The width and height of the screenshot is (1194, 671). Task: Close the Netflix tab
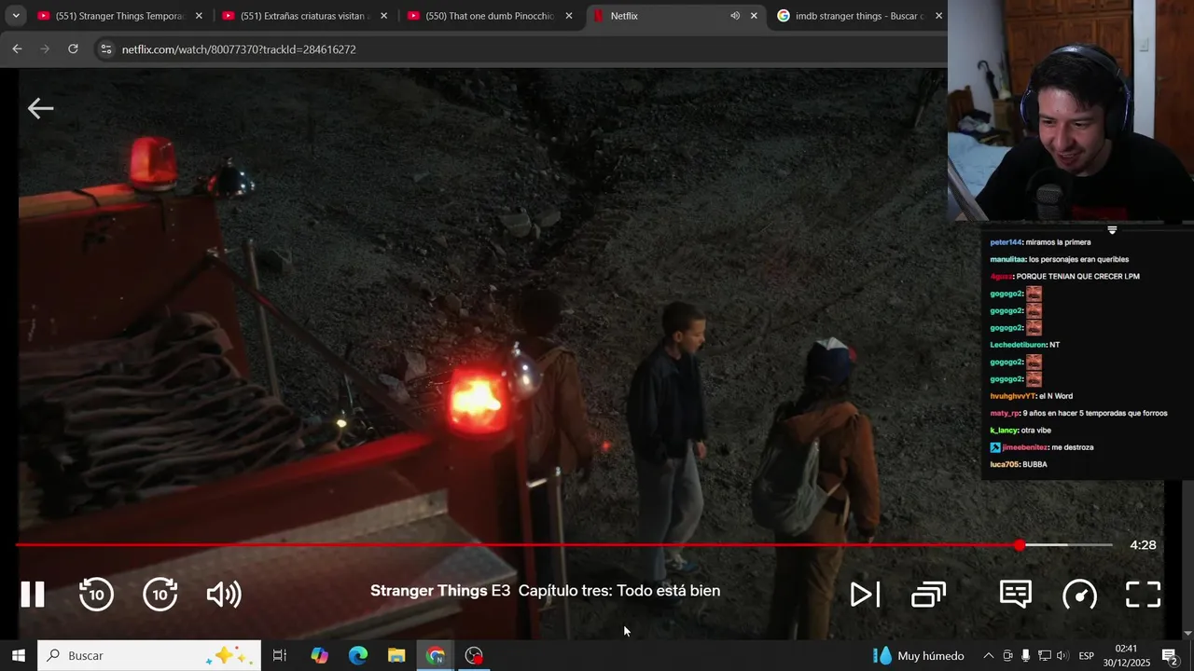point(754,16)
